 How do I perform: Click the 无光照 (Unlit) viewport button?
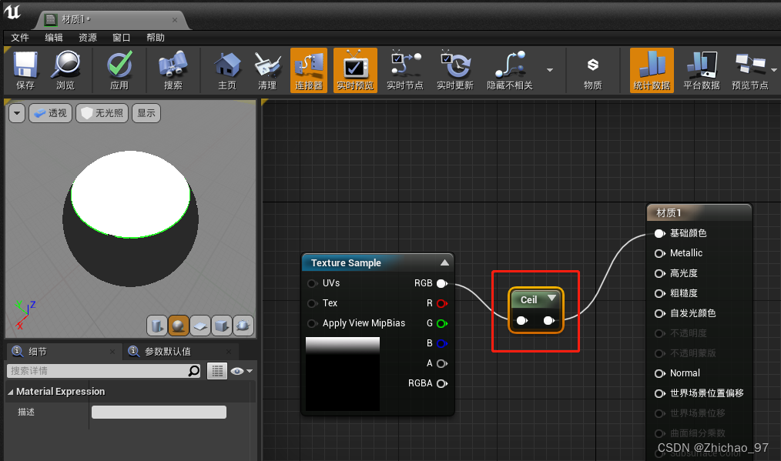[101, 112]
